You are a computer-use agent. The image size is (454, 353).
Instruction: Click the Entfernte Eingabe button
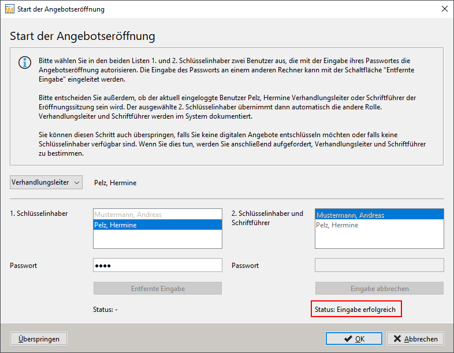pos(158,288)
